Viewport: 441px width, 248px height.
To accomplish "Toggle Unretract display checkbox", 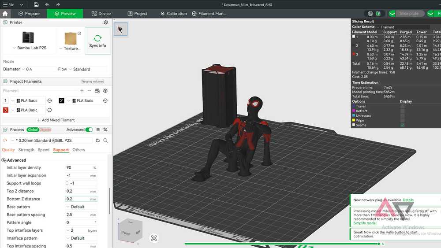I will (403, 116).
